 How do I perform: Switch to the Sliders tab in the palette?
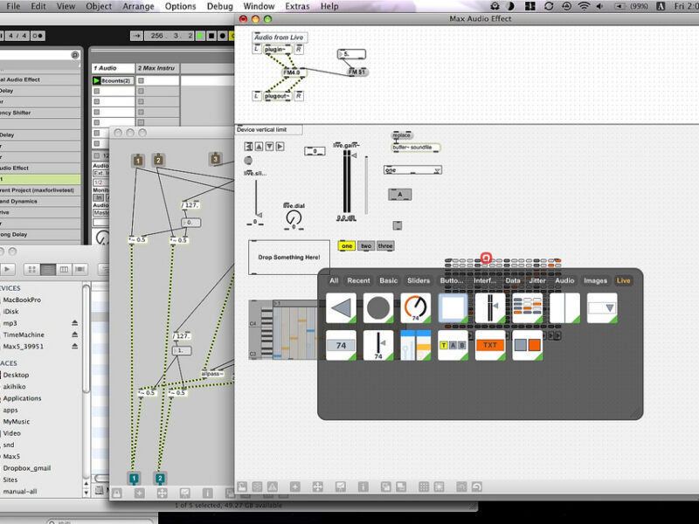pos(419,281)
